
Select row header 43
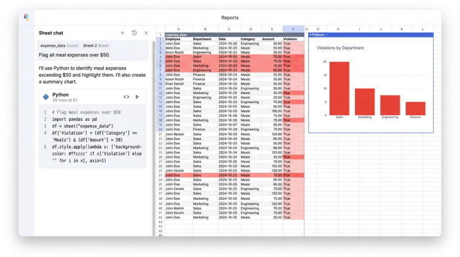160,222
